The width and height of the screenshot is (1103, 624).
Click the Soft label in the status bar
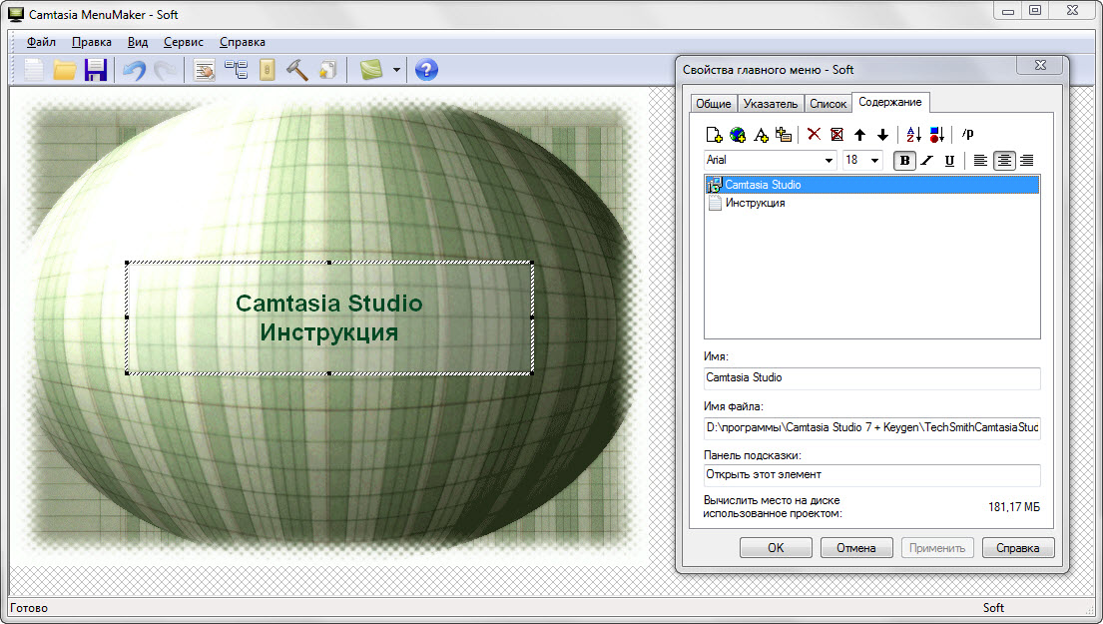point(993,608)
